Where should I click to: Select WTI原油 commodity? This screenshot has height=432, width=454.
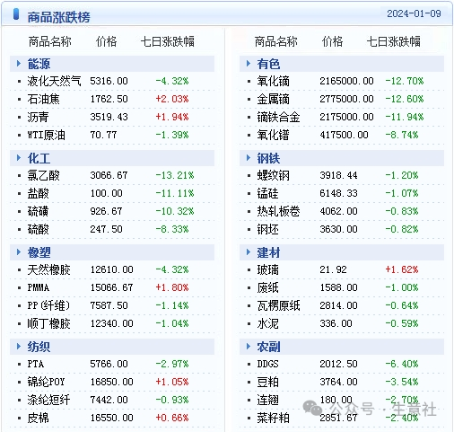pyautogui.click(x=47, y=135)
